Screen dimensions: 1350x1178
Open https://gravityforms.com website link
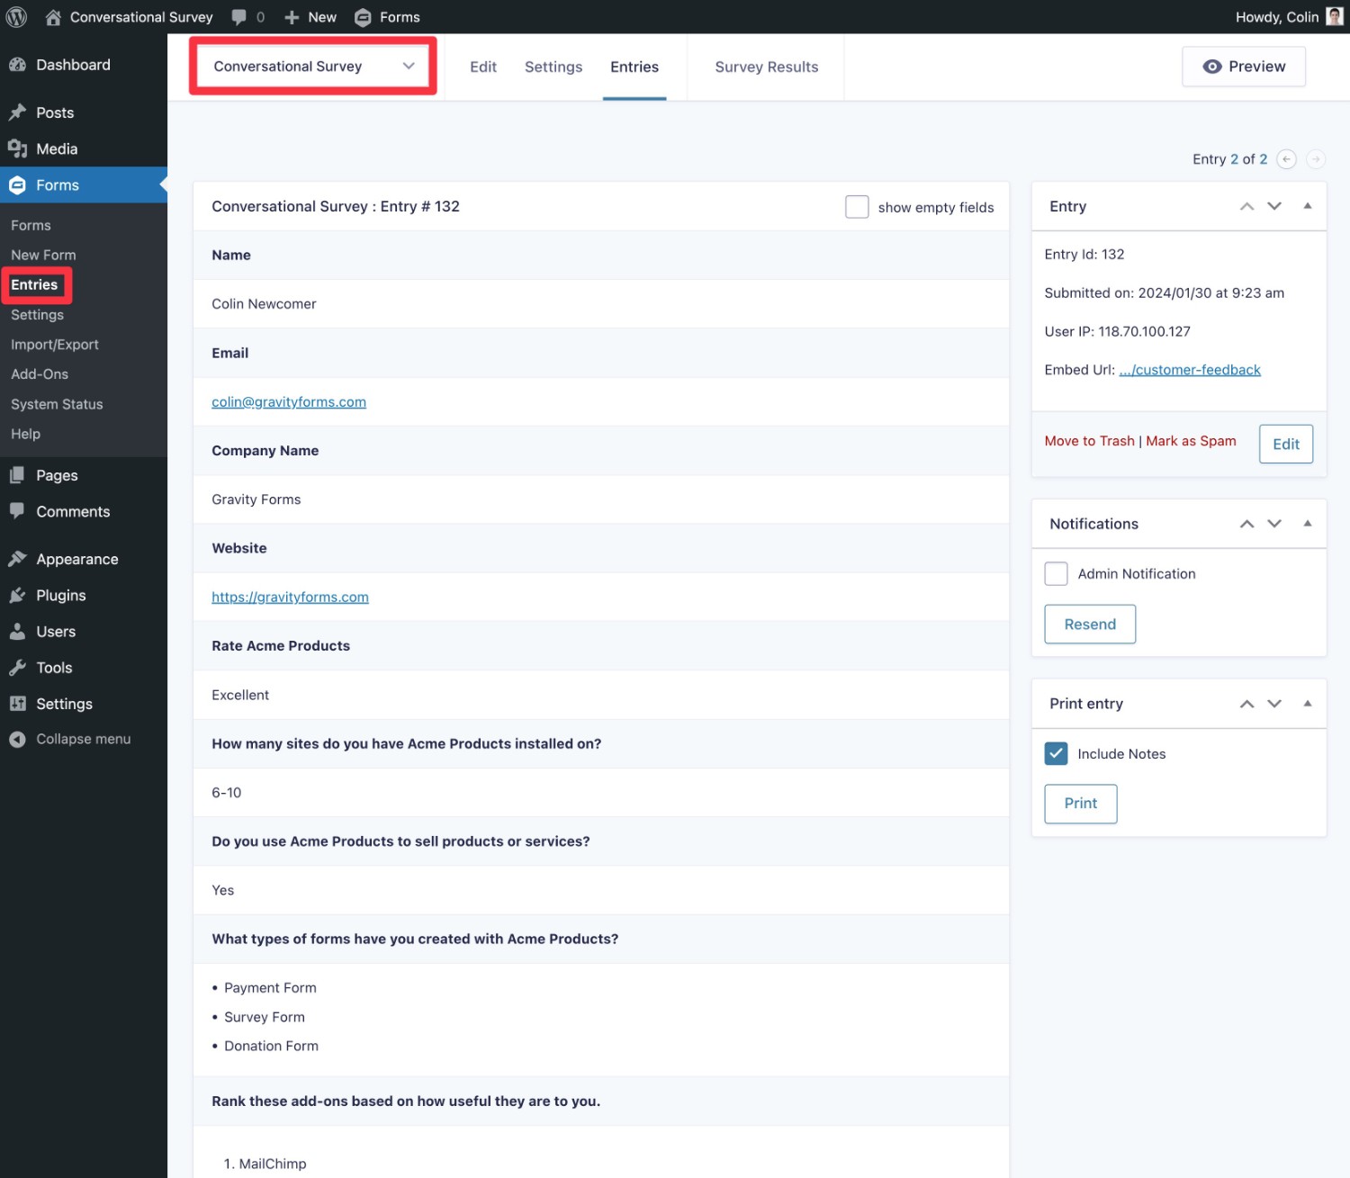[290, 598]
